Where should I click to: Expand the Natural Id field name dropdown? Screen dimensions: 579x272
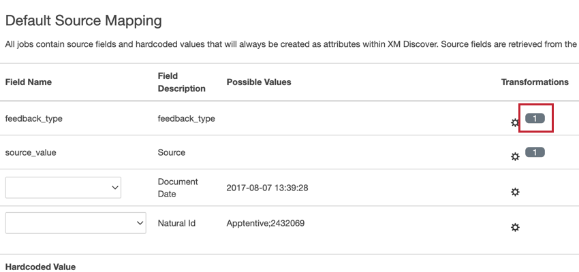pos(76,223)
